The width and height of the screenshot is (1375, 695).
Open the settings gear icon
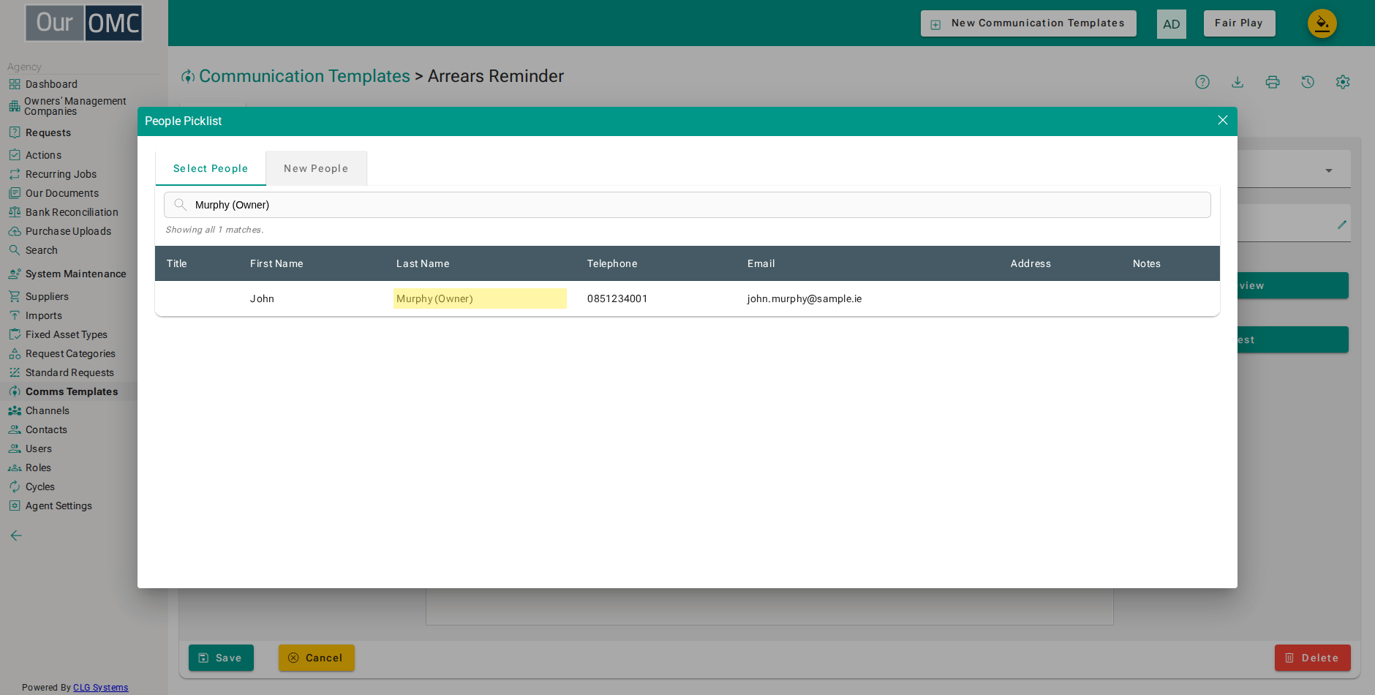pos(1343,82)
